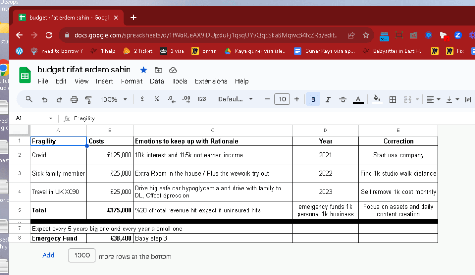Open the print icon
This screenshot has height=275, width=475.
tap(74, 99)
